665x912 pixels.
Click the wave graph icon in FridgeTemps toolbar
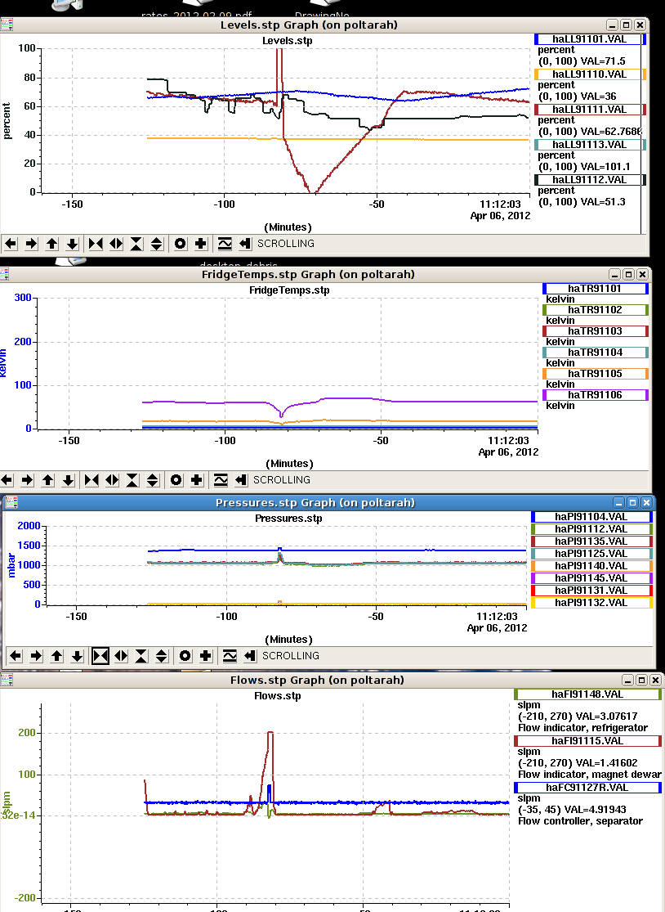pyautogui.click(x=221, y=480)
